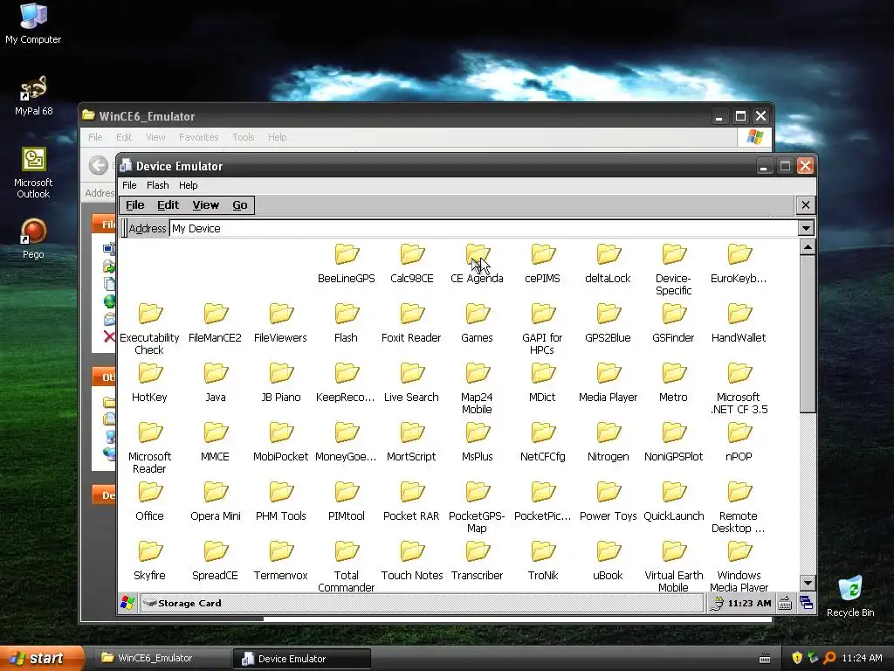Open Microsoft Outlook desktop icon
This screenshot has height=671, width=894.
point(33,173)
